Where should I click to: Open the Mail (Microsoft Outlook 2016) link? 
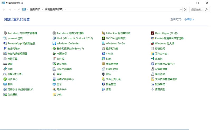pos(75,38)
